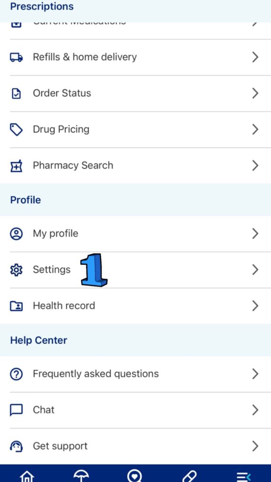
Task: Select the truck icon for Refills & home delivery
Action: point(17,57)
